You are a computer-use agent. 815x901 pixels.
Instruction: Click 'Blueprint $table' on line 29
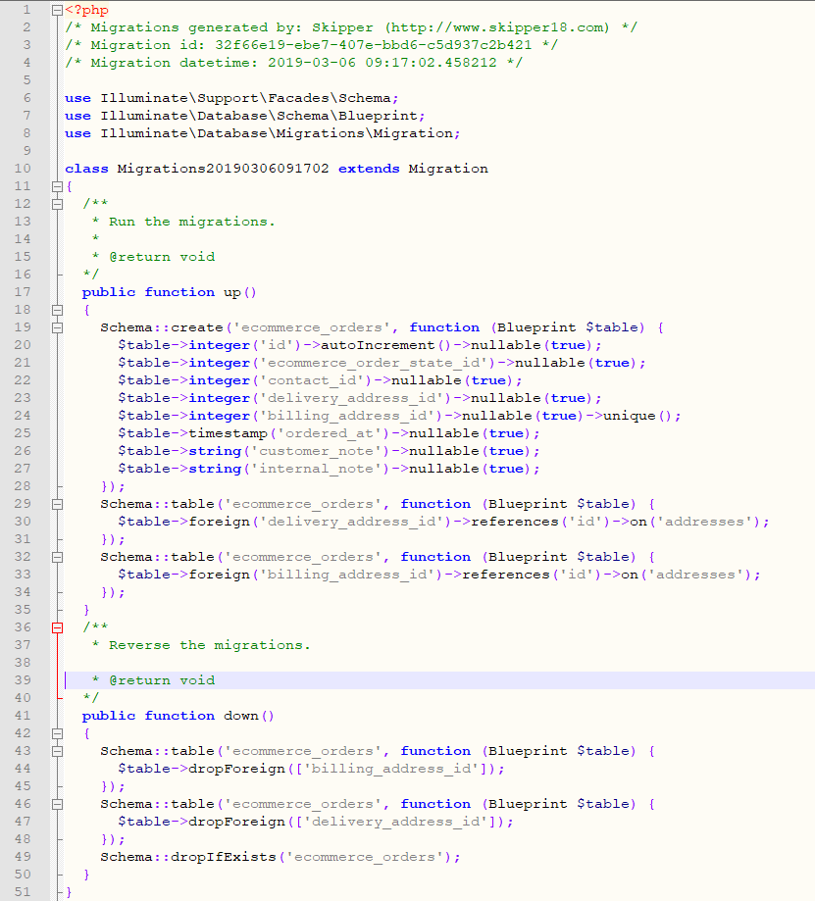point(559,504)
